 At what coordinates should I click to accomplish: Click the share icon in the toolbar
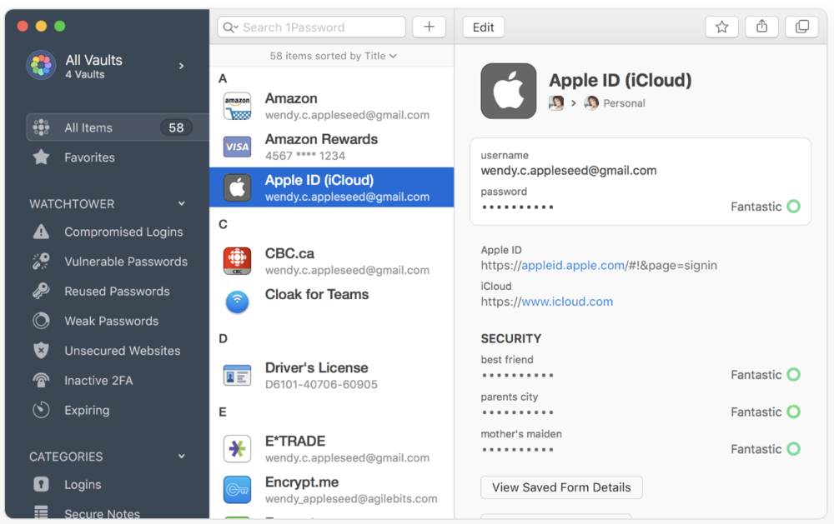[x=761, y=27]
